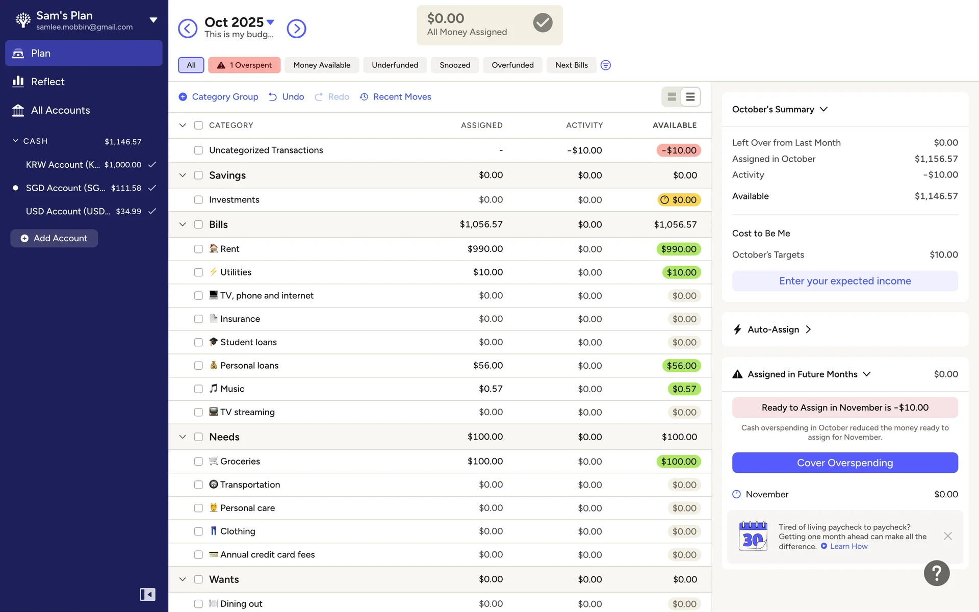Open Recent Moves history
The height and width of the screenshot is (612, 979).
pyautogui.click(x=396, y=97)
